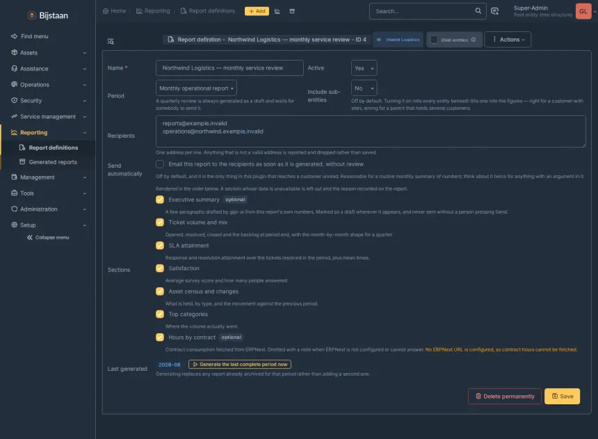Screen dimensions: 598x439
Task: Open the Tools menu item
Action: tap(49, 193)
